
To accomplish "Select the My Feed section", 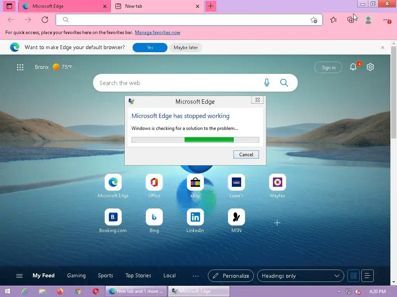I will [43, 275].
